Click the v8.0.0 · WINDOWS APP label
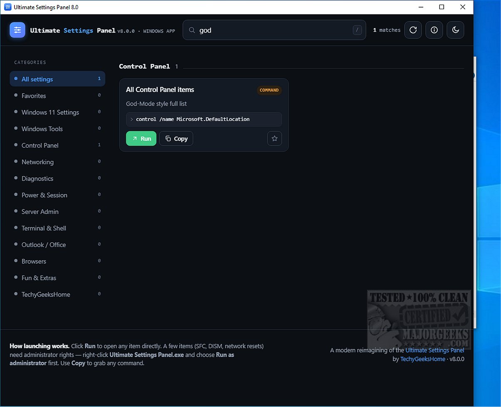Image resolution: width=501 pixels, height=407 pixels. (x=146, y=31)
